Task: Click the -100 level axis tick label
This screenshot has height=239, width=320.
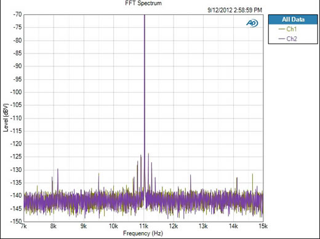Action: (16, 92)
